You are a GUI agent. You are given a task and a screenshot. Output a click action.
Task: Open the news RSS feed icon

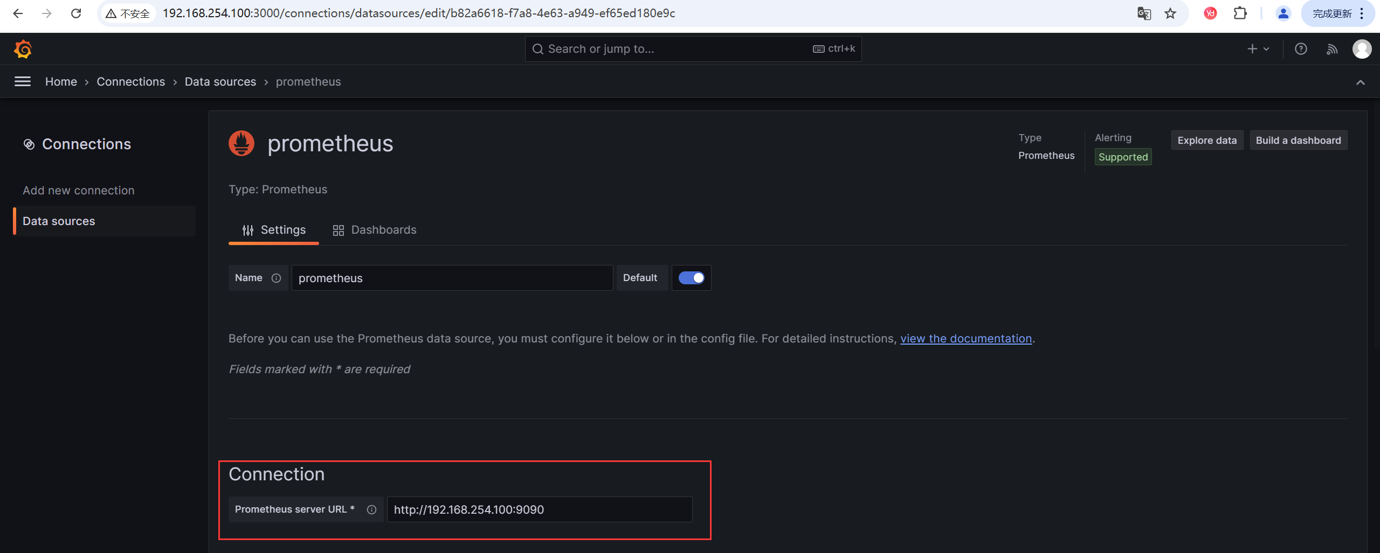point(1332,49)
